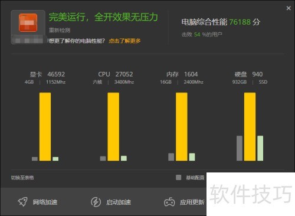Click the gray baseline bar under 显卡
Screen dimensions: 295x216
pyautogui.click(x=35, y=159)
